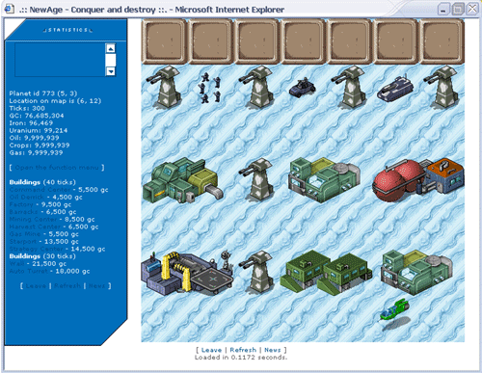The image size is (482, 373).
Task: Click the blue armored jeep unit
Action: (x=302, y=88)
